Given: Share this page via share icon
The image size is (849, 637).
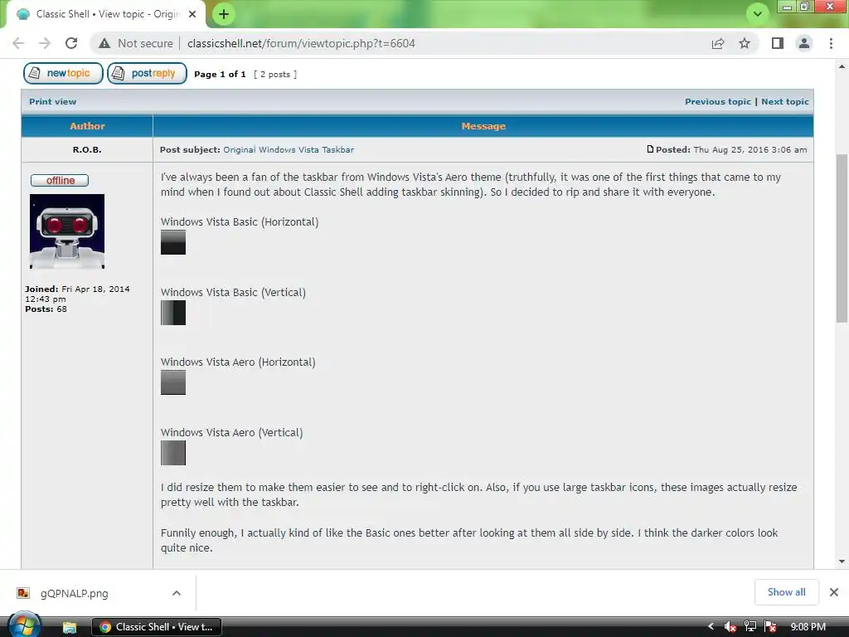Looking at the screenshot, I should [x=718, y=43].
